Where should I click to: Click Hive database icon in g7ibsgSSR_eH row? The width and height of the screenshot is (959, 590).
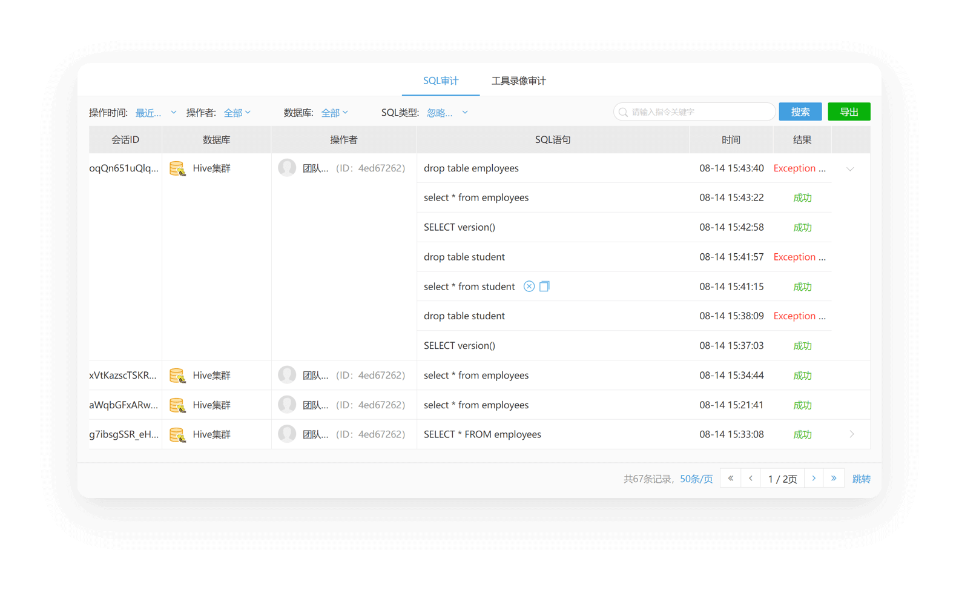pos(177,435)
